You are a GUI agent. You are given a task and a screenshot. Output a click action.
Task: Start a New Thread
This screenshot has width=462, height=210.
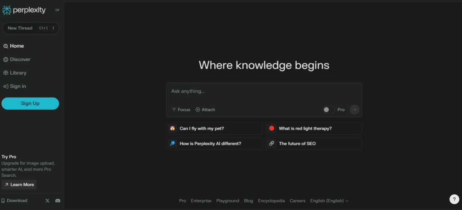tap(31, 28)
